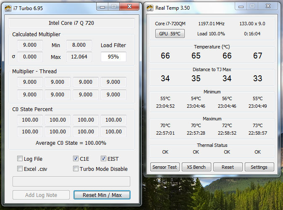Uncheck the EIST checkbox
This screenshot has width=283, height=210.
click(x=103, y=159)
